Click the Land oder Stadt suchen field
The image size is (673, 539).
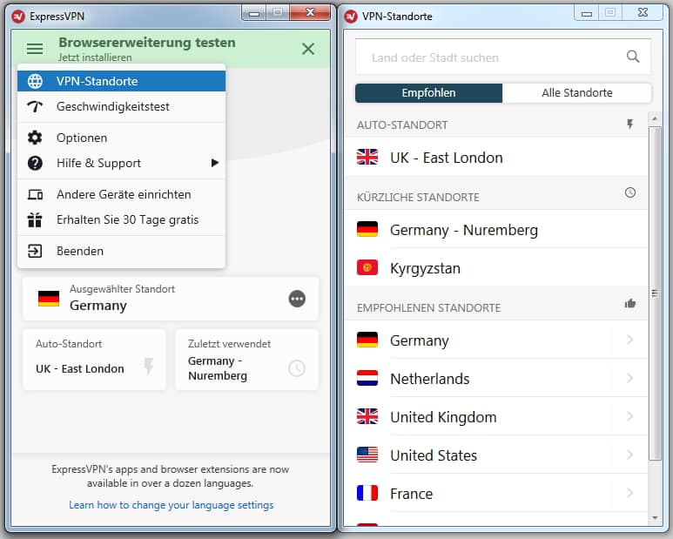tap(503, 57)
